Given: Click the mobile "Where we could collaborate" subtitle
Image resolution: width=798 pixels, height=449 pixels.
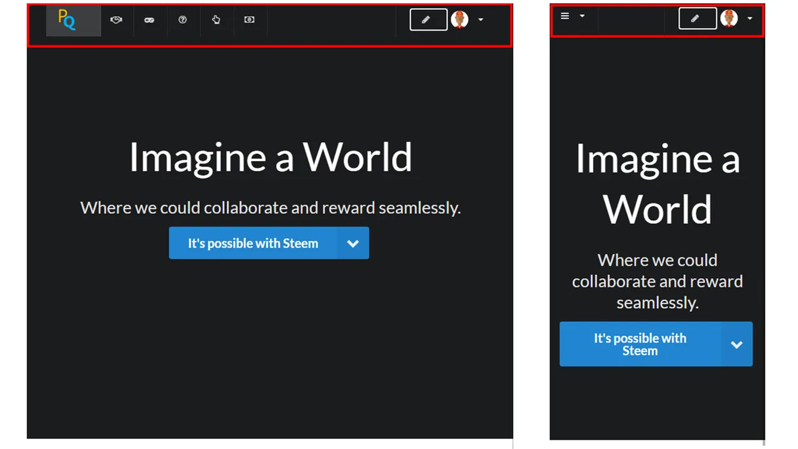Looking at the screenshot, I should coord(657,281).
